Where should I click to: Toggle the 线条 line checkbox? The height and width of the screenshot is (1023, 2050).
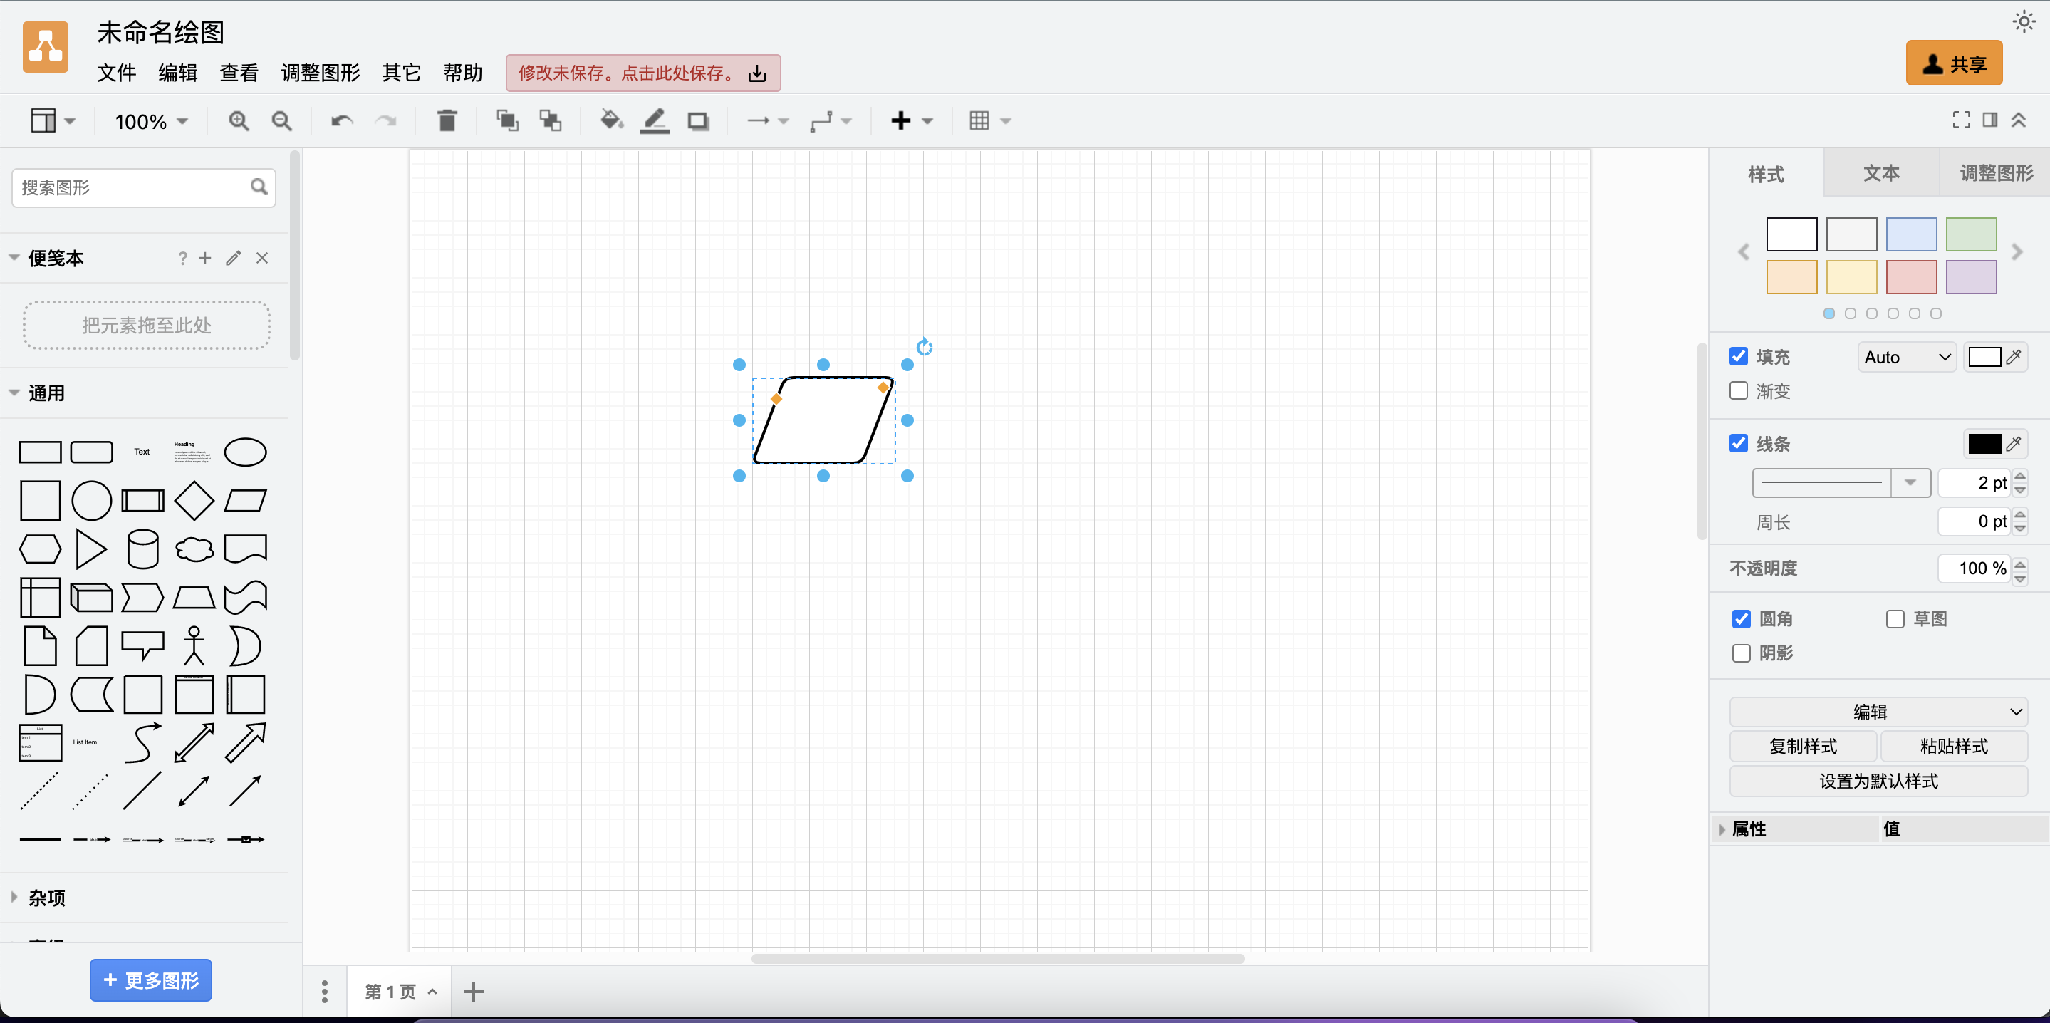tap(1739, 443)
